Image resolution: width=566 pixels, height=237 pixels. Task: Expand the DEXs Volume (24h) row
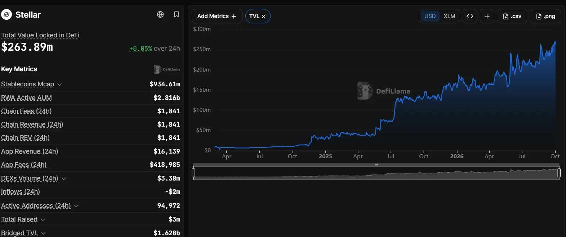pyautogui.click(x=64, y=178)
